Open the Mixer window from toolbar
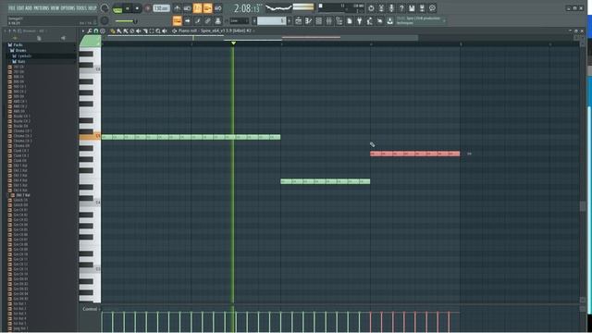592x333 pixels. [329, 21]
